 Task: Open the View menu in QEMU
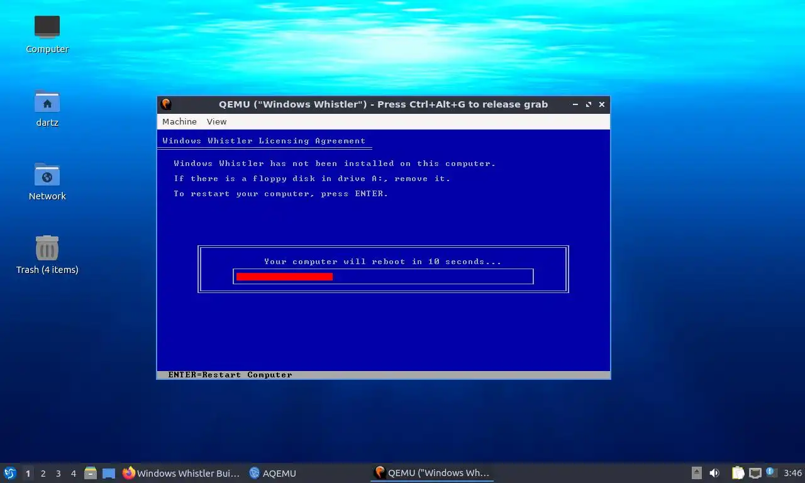(x=216, y=121)
